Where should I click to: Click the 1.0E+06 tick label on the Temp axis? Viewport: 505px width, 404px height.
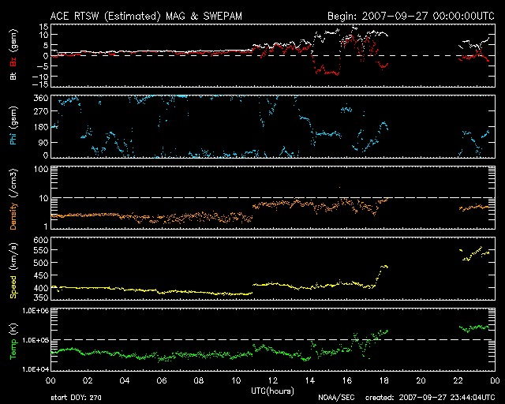pyautogui.click(x=36, y=311)
